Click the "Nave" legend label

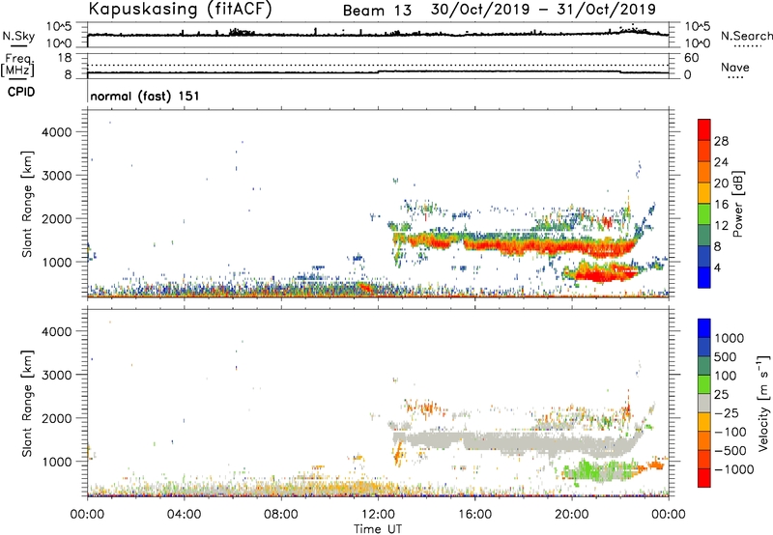pyautogui.click(x=735, y=68)
